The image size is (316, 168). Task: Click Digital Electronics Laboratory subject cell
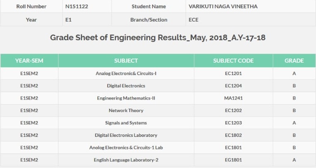click(x=126, y=135)
